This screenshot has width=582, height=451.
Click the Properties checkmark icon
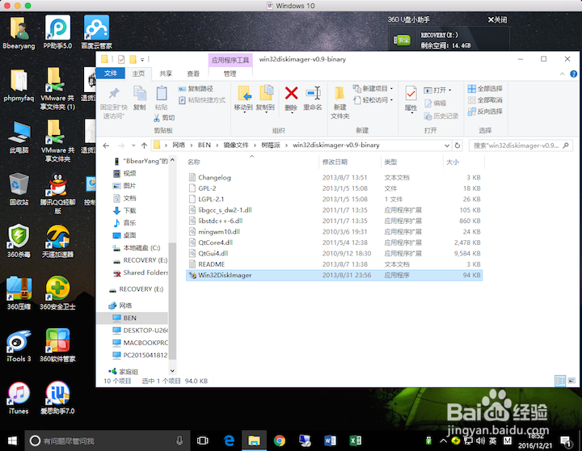[x=411, y=93]
